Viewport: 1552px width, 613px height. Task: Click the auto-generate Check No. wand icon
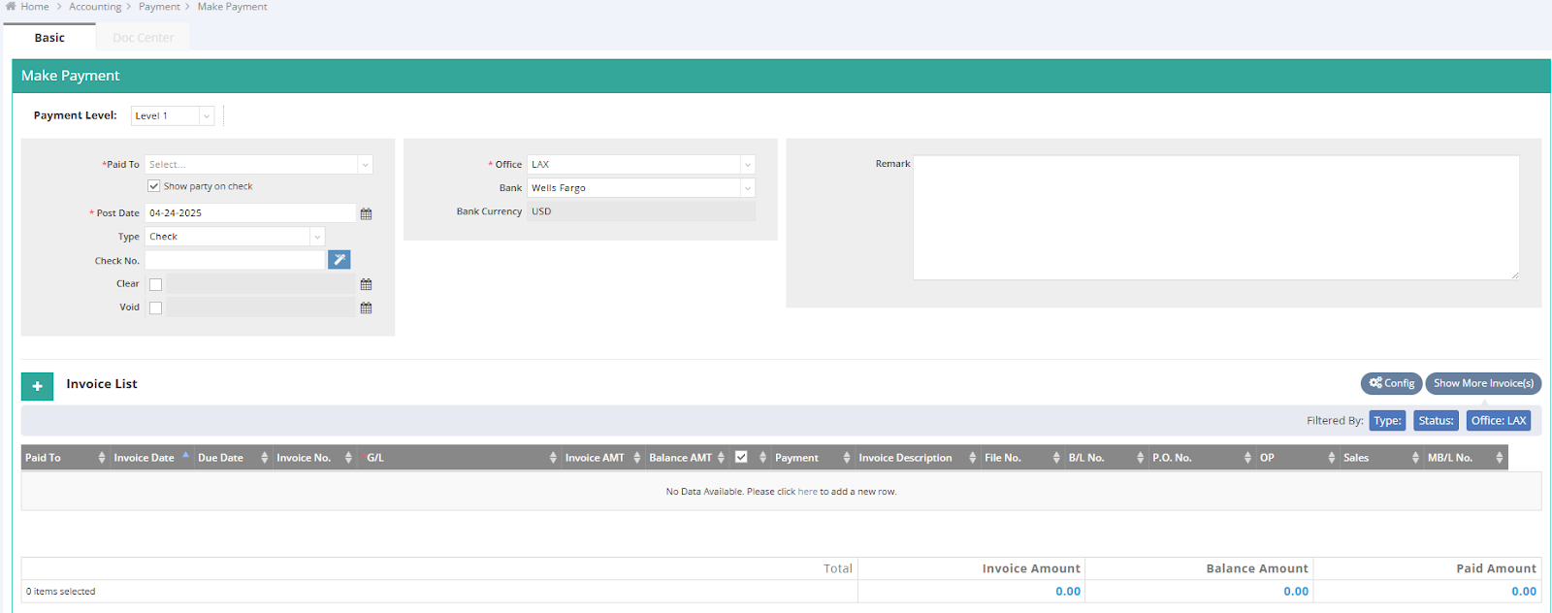click(339, 260)
